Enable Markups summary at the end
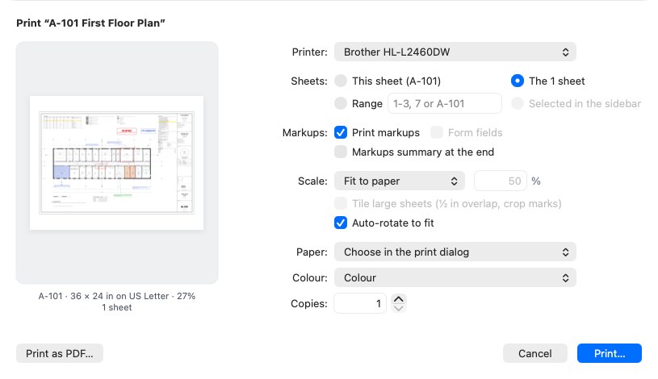 [x=341, y=152]
